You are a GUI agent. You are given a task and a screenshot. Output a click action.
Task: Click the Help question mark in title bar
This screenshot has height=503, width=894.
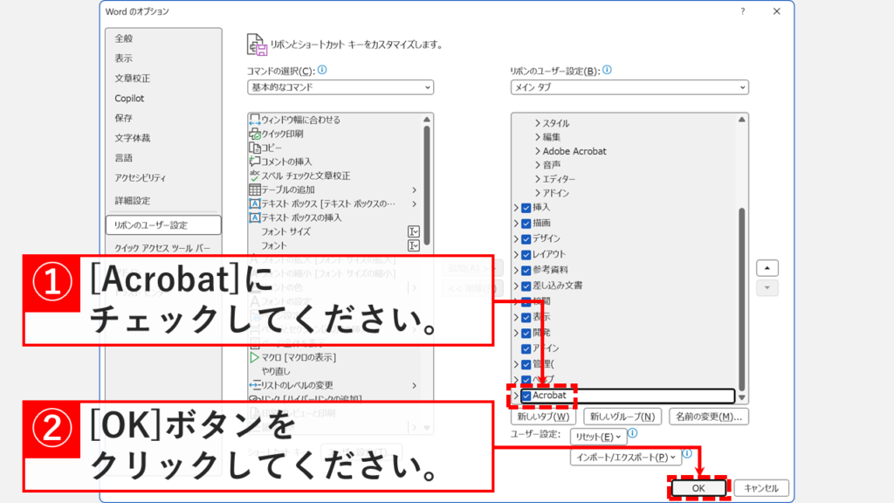tap(742, 11)
